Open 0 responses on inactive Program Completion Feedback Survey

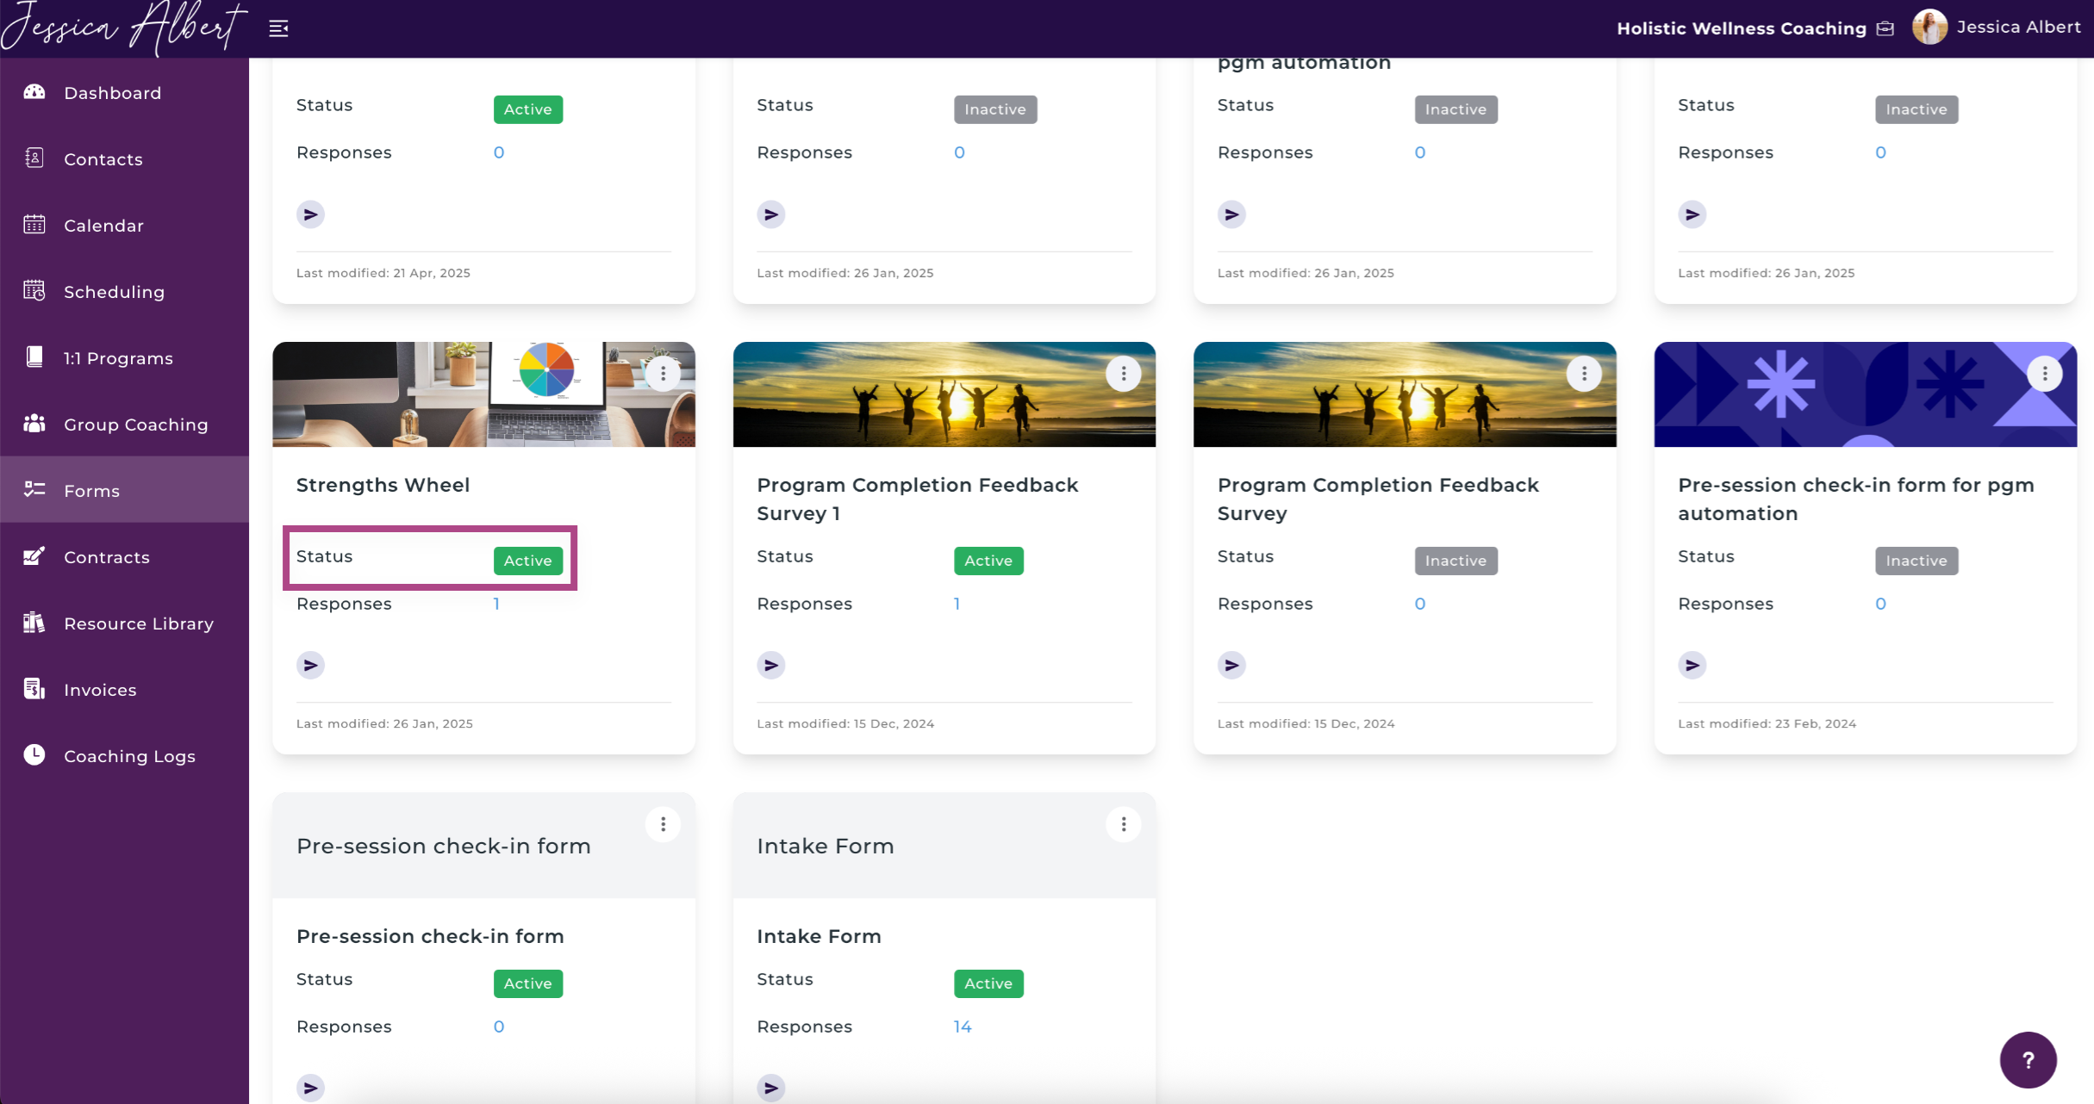tap(1420, 604)
